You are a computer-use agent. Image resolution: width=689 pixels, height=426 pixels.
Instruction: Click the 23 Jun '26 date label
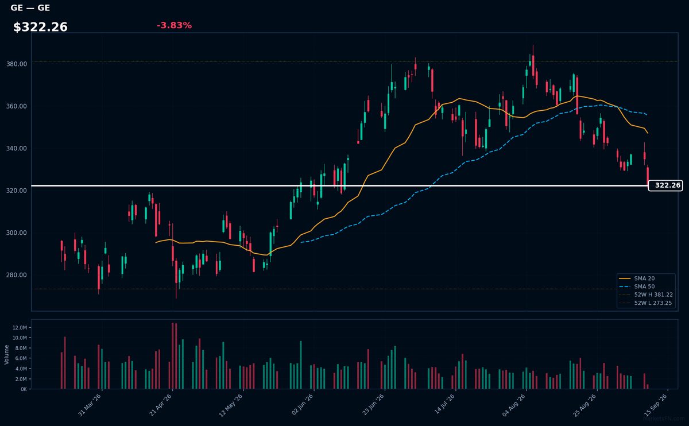click(x=374, y=404)
